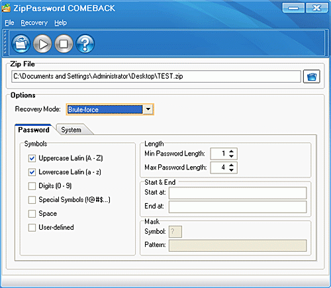Open the File menu
Image resolution: width=331 pixels, height=288 pixels.
tap(9, 23)
